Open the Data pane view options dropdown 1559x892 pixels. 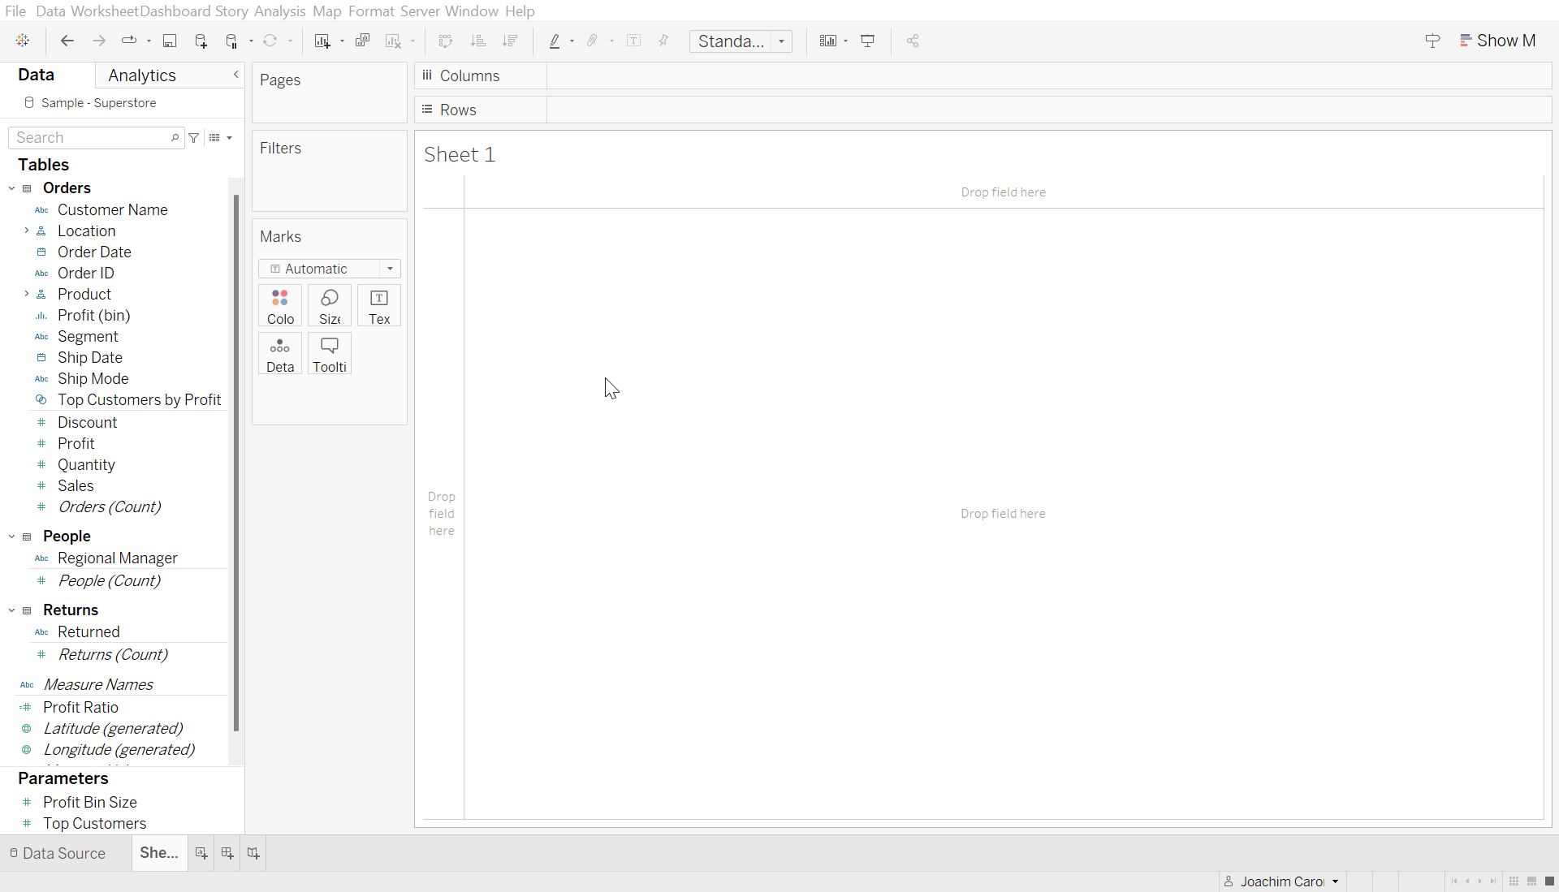coord(221,138)
